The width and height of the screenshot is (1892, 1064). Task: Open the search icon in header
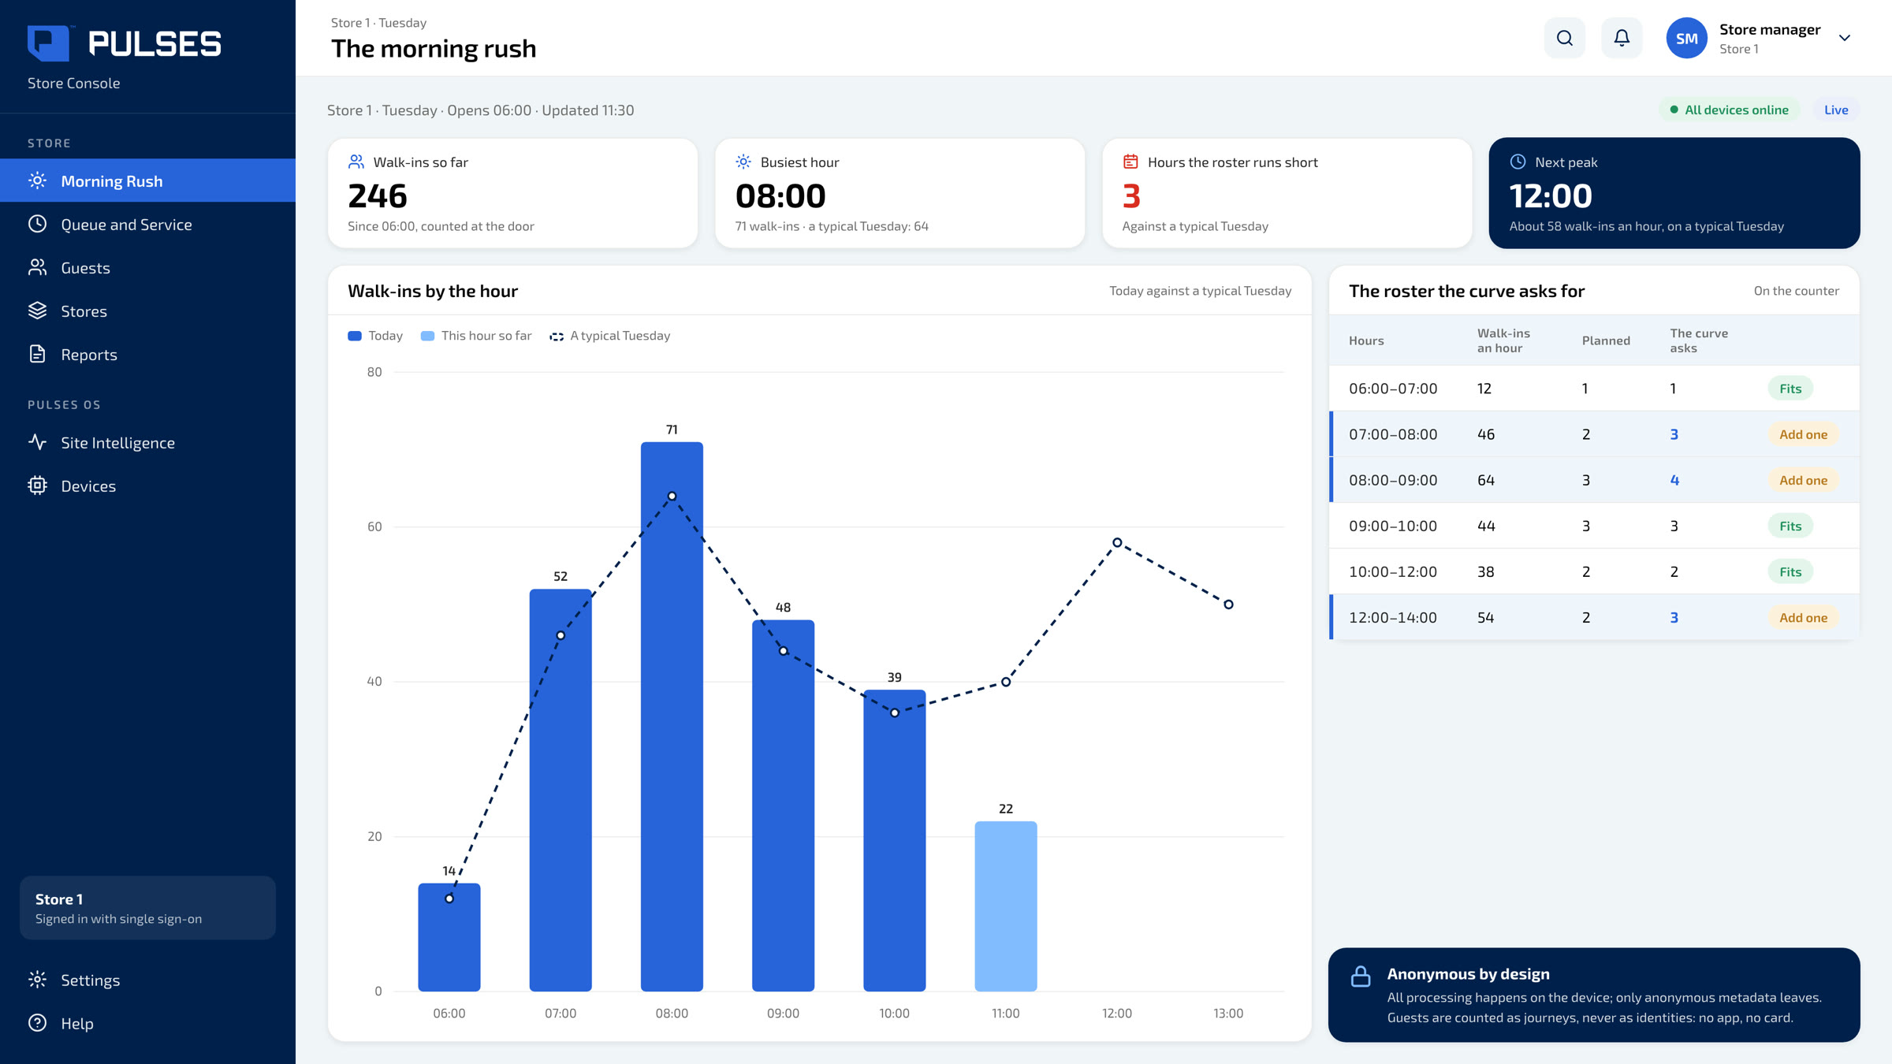[x=1565, y=38]
